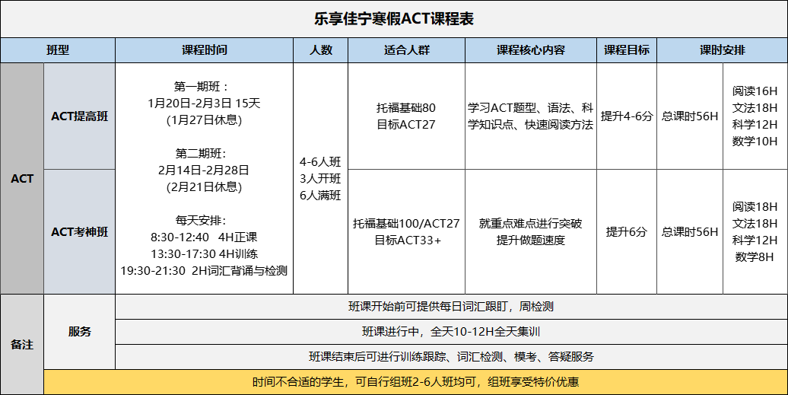Click the 班课进行中，全天10-12H全天集训 row

[x=451, y=332]
